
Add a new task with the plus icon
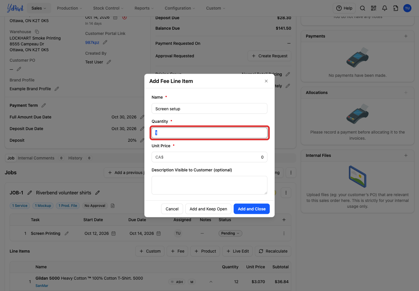click(284, 220)
